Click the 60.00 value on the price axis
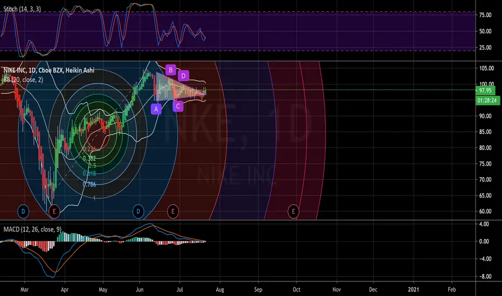 [x=485, y=212]
